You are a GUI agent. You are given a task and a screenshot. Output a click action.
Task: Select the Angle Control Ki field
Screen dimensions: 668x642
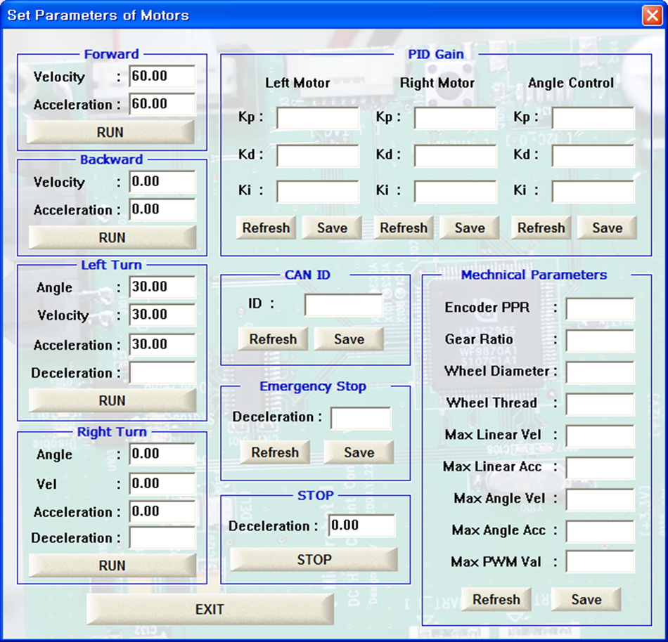(593, 191)
